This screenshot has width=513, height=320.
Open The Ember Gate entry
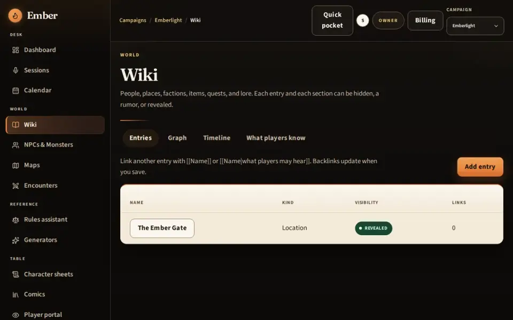(x=162, y=228)
